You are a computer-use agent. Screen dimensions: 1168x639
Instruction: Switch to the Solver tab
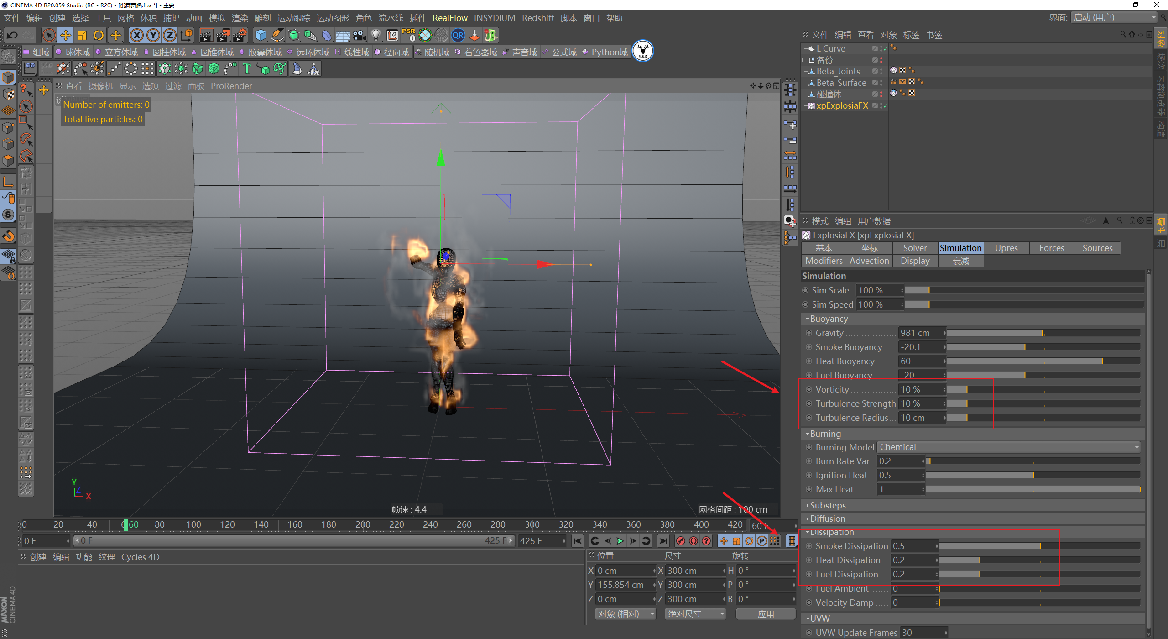915,248
